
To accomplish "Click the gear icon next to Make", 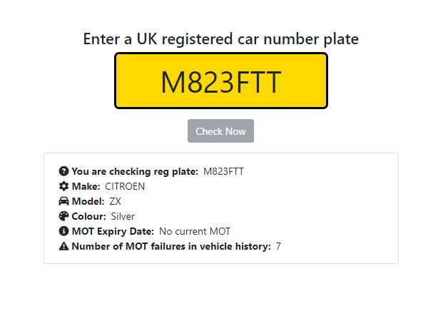I will [x=63, y=186].
